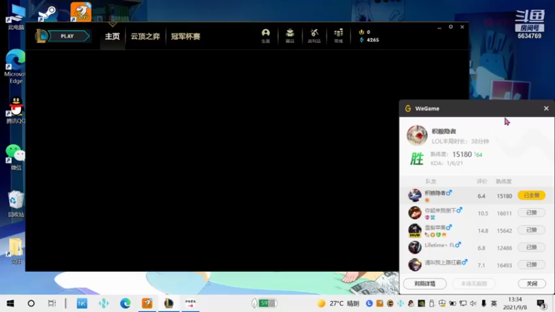The height and width of the screenshot is (312, 555).
Task: Click the QQ penguin tray icon
Action: click(x=411, y=303)
